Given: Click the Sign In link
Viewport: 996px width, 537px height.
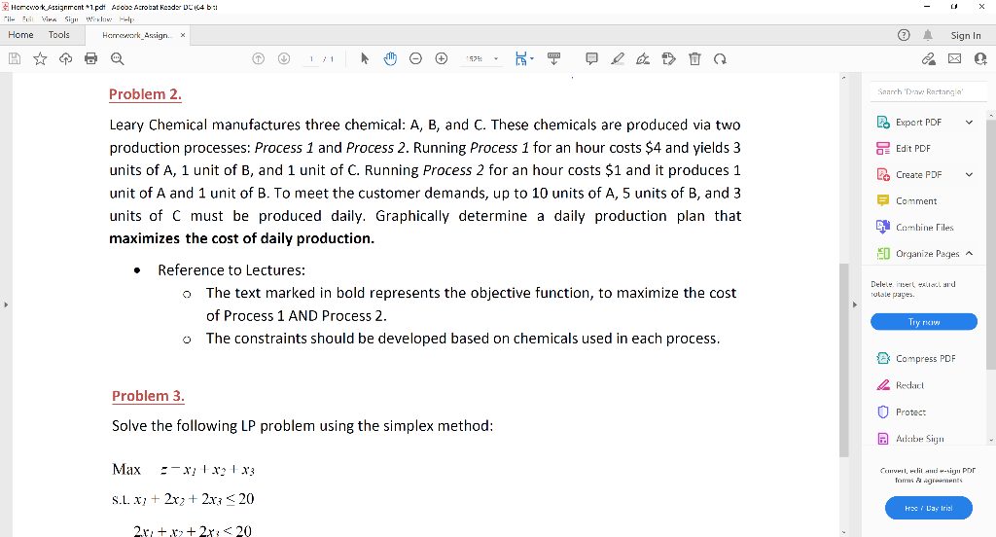Looking at the screenshot, I should point(966,36).
